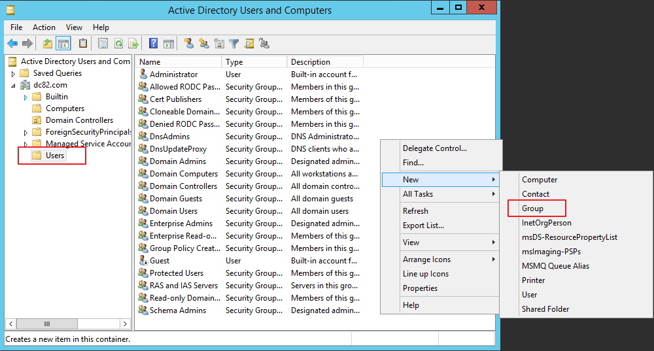654x351 pixels.
Task: Sort by the Description column header
Action: coord(325,61)
